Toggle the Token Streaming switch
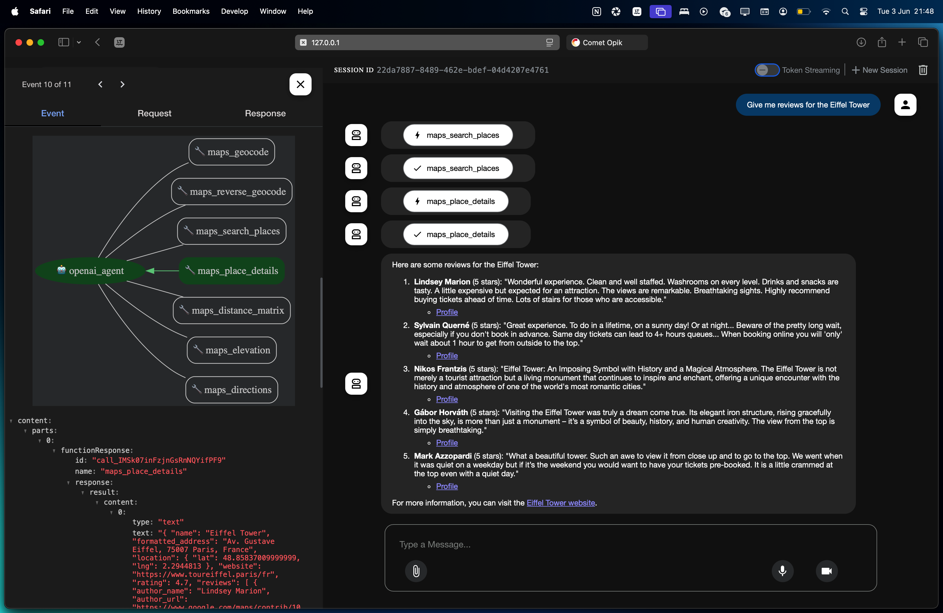The width and height of the screenshot is (943, 613). [x=767, y=70]
